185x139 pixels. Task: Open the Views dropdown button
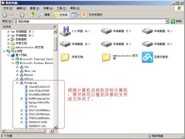[75, 15]
